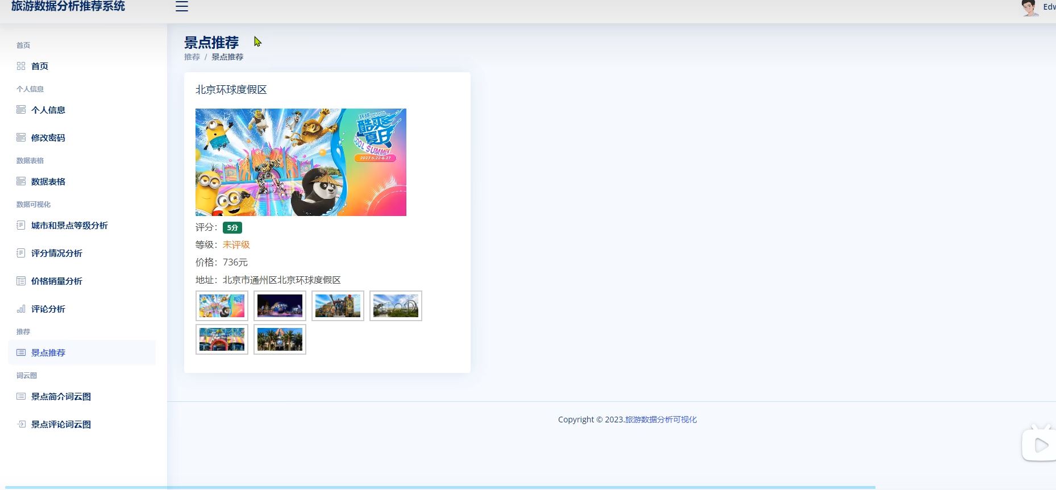Click the user name next to the avatar
The height and width of the screenshot is (490, 1056).
(x=1049, y=7)
